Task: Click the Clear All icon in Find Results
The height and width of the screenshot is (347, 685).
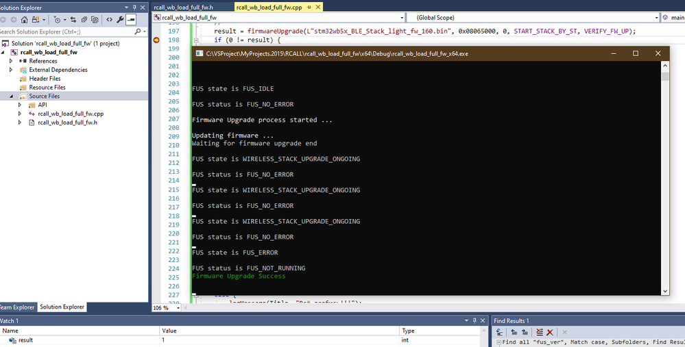Action: [x=540, y=332]
